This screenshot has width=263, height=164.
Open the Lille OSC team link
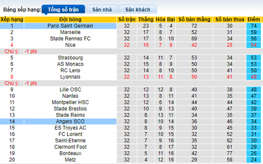70,90
